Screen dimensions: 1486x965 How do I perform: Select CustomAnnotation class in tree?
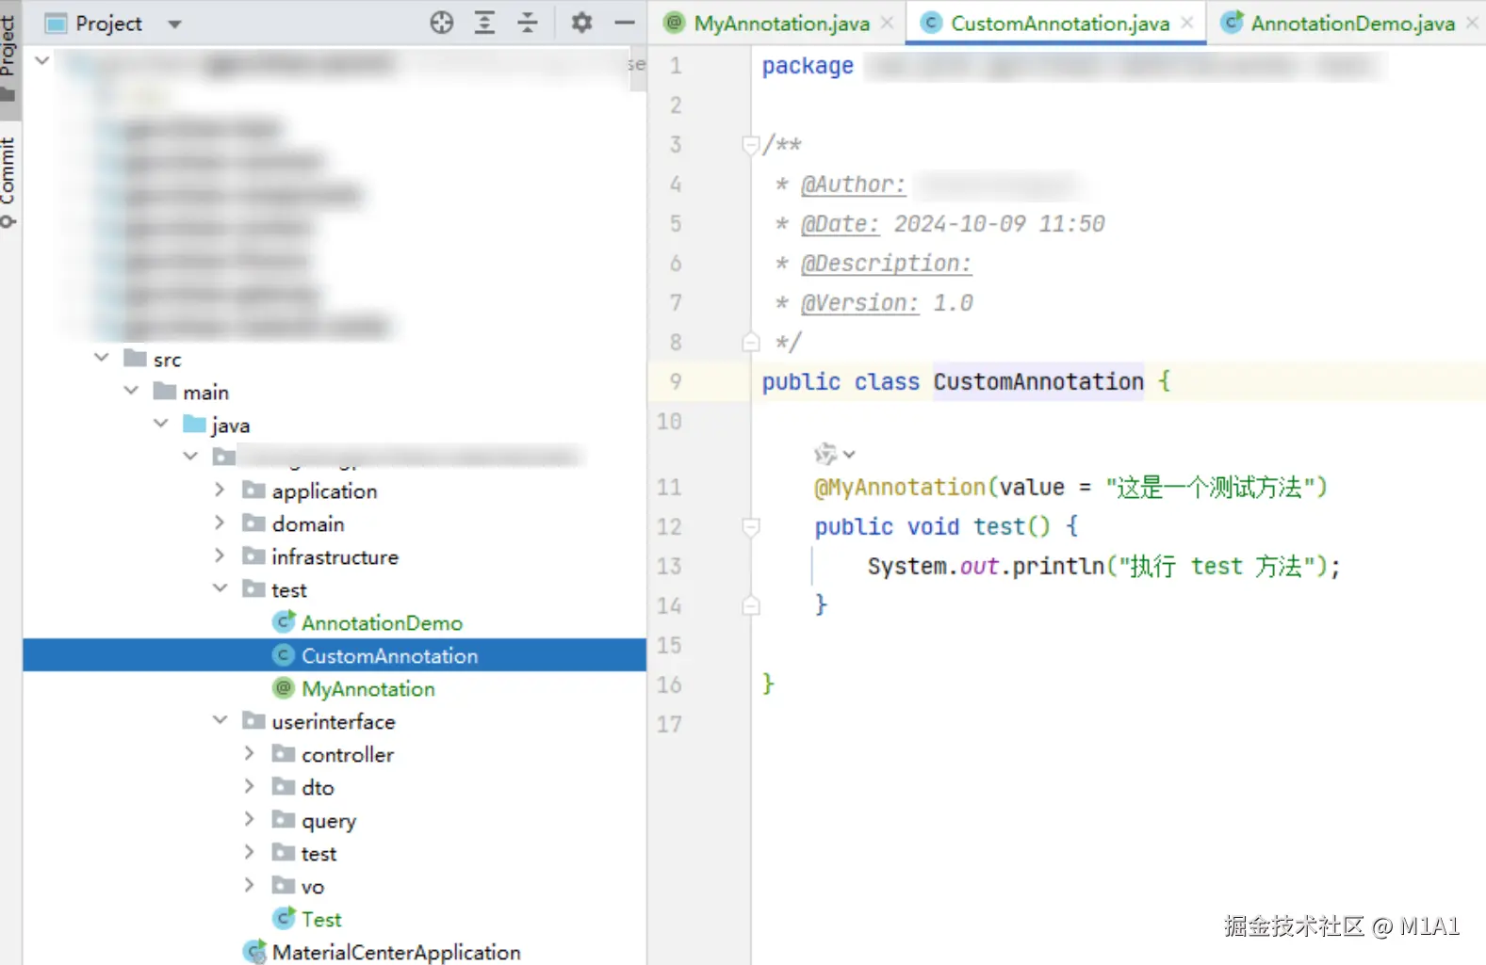tap(389, 655)
